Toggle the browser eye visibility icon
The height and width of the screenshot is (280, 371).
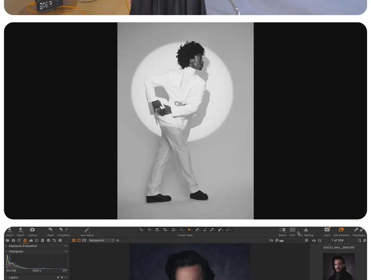tap(314, 240)
